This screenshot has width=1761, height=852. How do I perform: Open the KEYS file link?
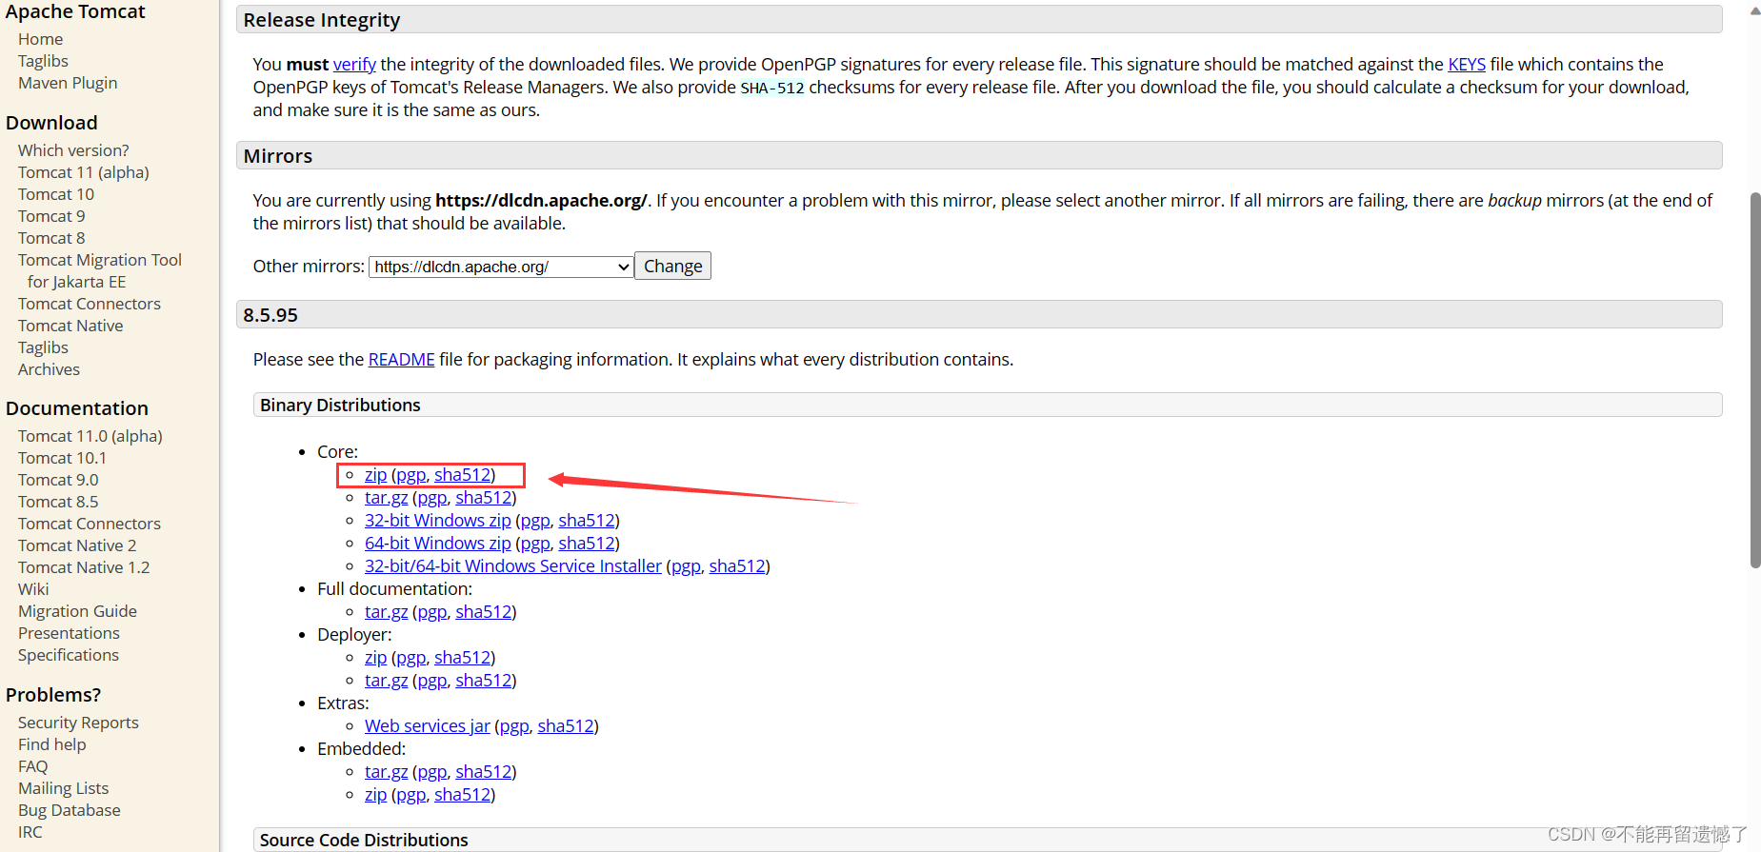pos(1467,64)
